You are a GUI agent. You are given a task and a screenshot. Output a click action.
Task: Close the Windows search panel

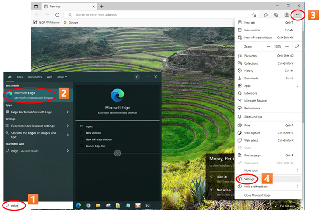[x=156, y=77]
